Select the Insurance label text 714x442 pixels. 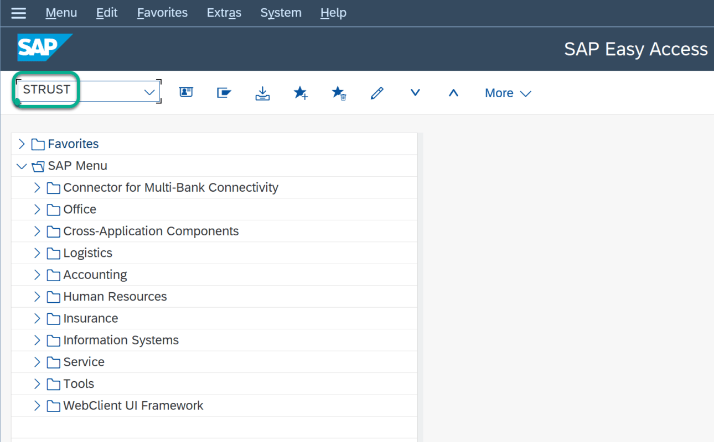tap(90, 318)
